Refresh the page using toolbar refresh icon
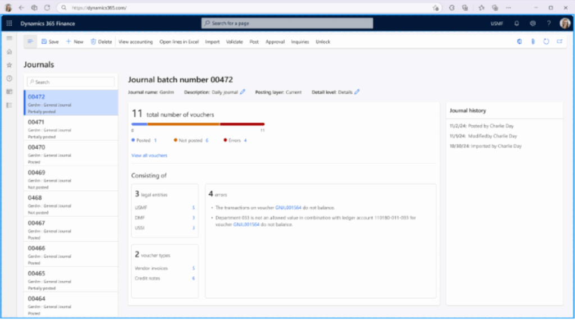 [546, 42]
